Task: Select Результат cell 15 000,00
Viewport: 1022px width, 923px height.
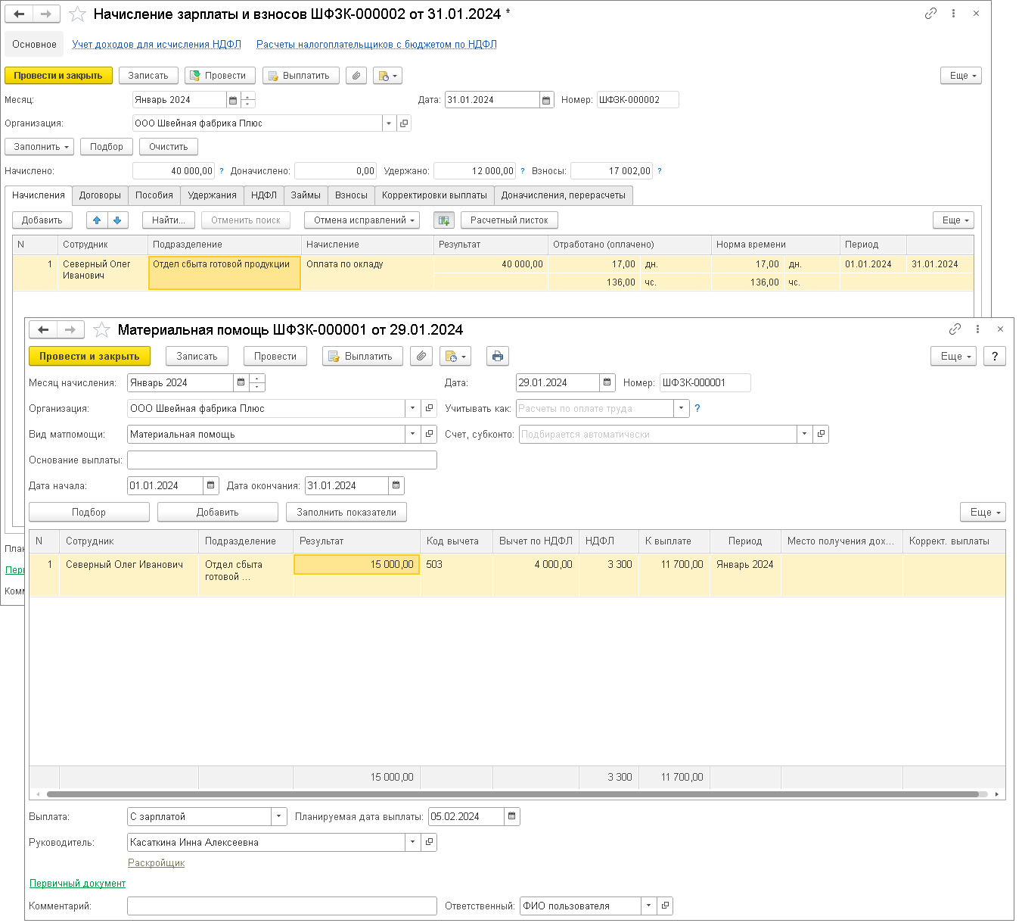Action: pyautogui.click(x=356, y=564)
